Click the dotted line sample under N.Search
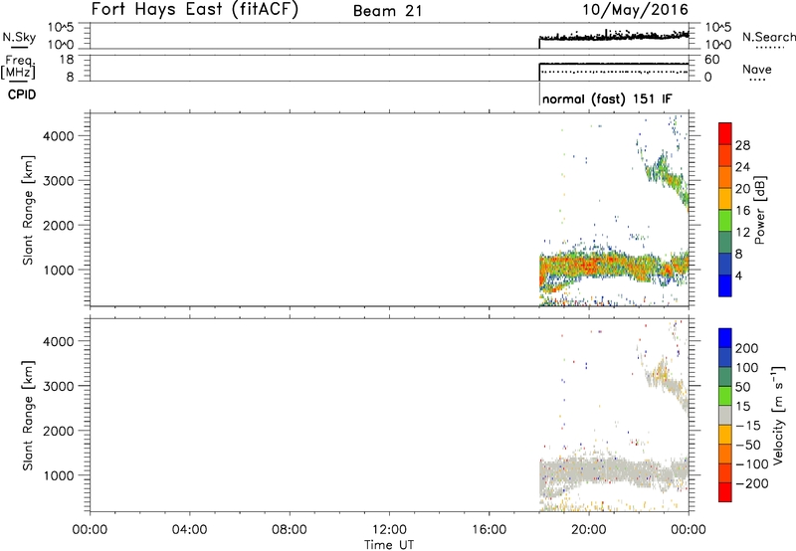796x551 pixels. [769, 48]
